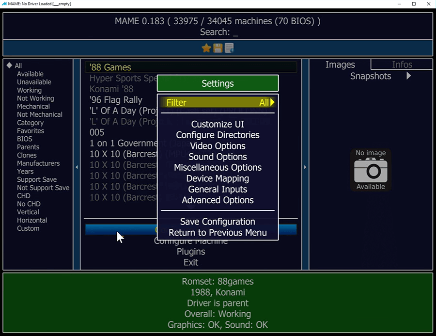Filter the list by BIOS
This screenshot has height=336, width=436.
[x=25, y=139]
